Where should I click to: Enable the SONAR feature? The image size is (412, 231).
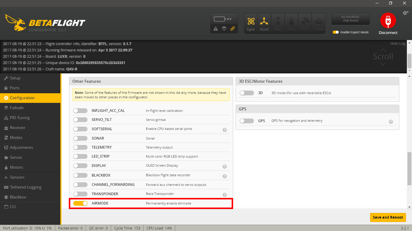pos(80,138)
